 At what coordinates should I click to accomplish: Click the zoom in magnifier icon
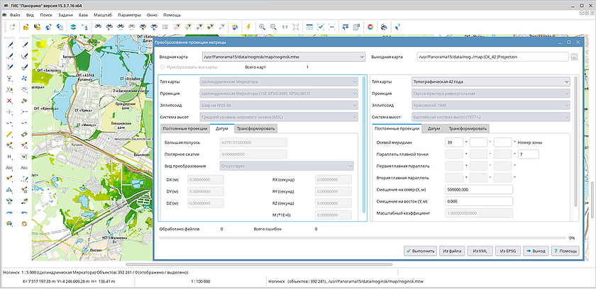[x=263, y=27]
